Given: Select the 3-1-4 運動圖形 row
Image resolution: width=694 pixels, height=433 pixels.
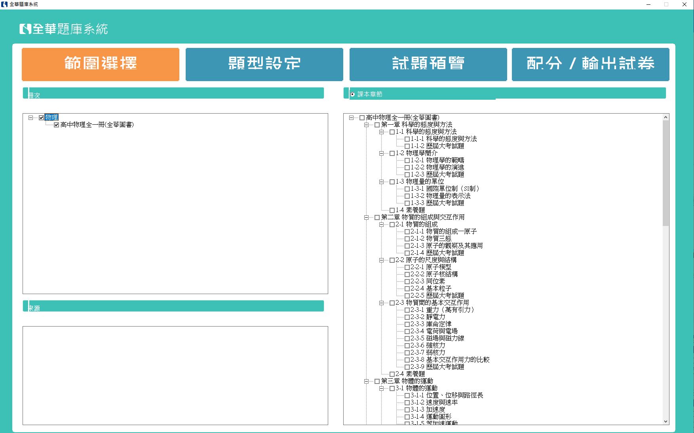Looking at the screenshot, I should point(431,417).
